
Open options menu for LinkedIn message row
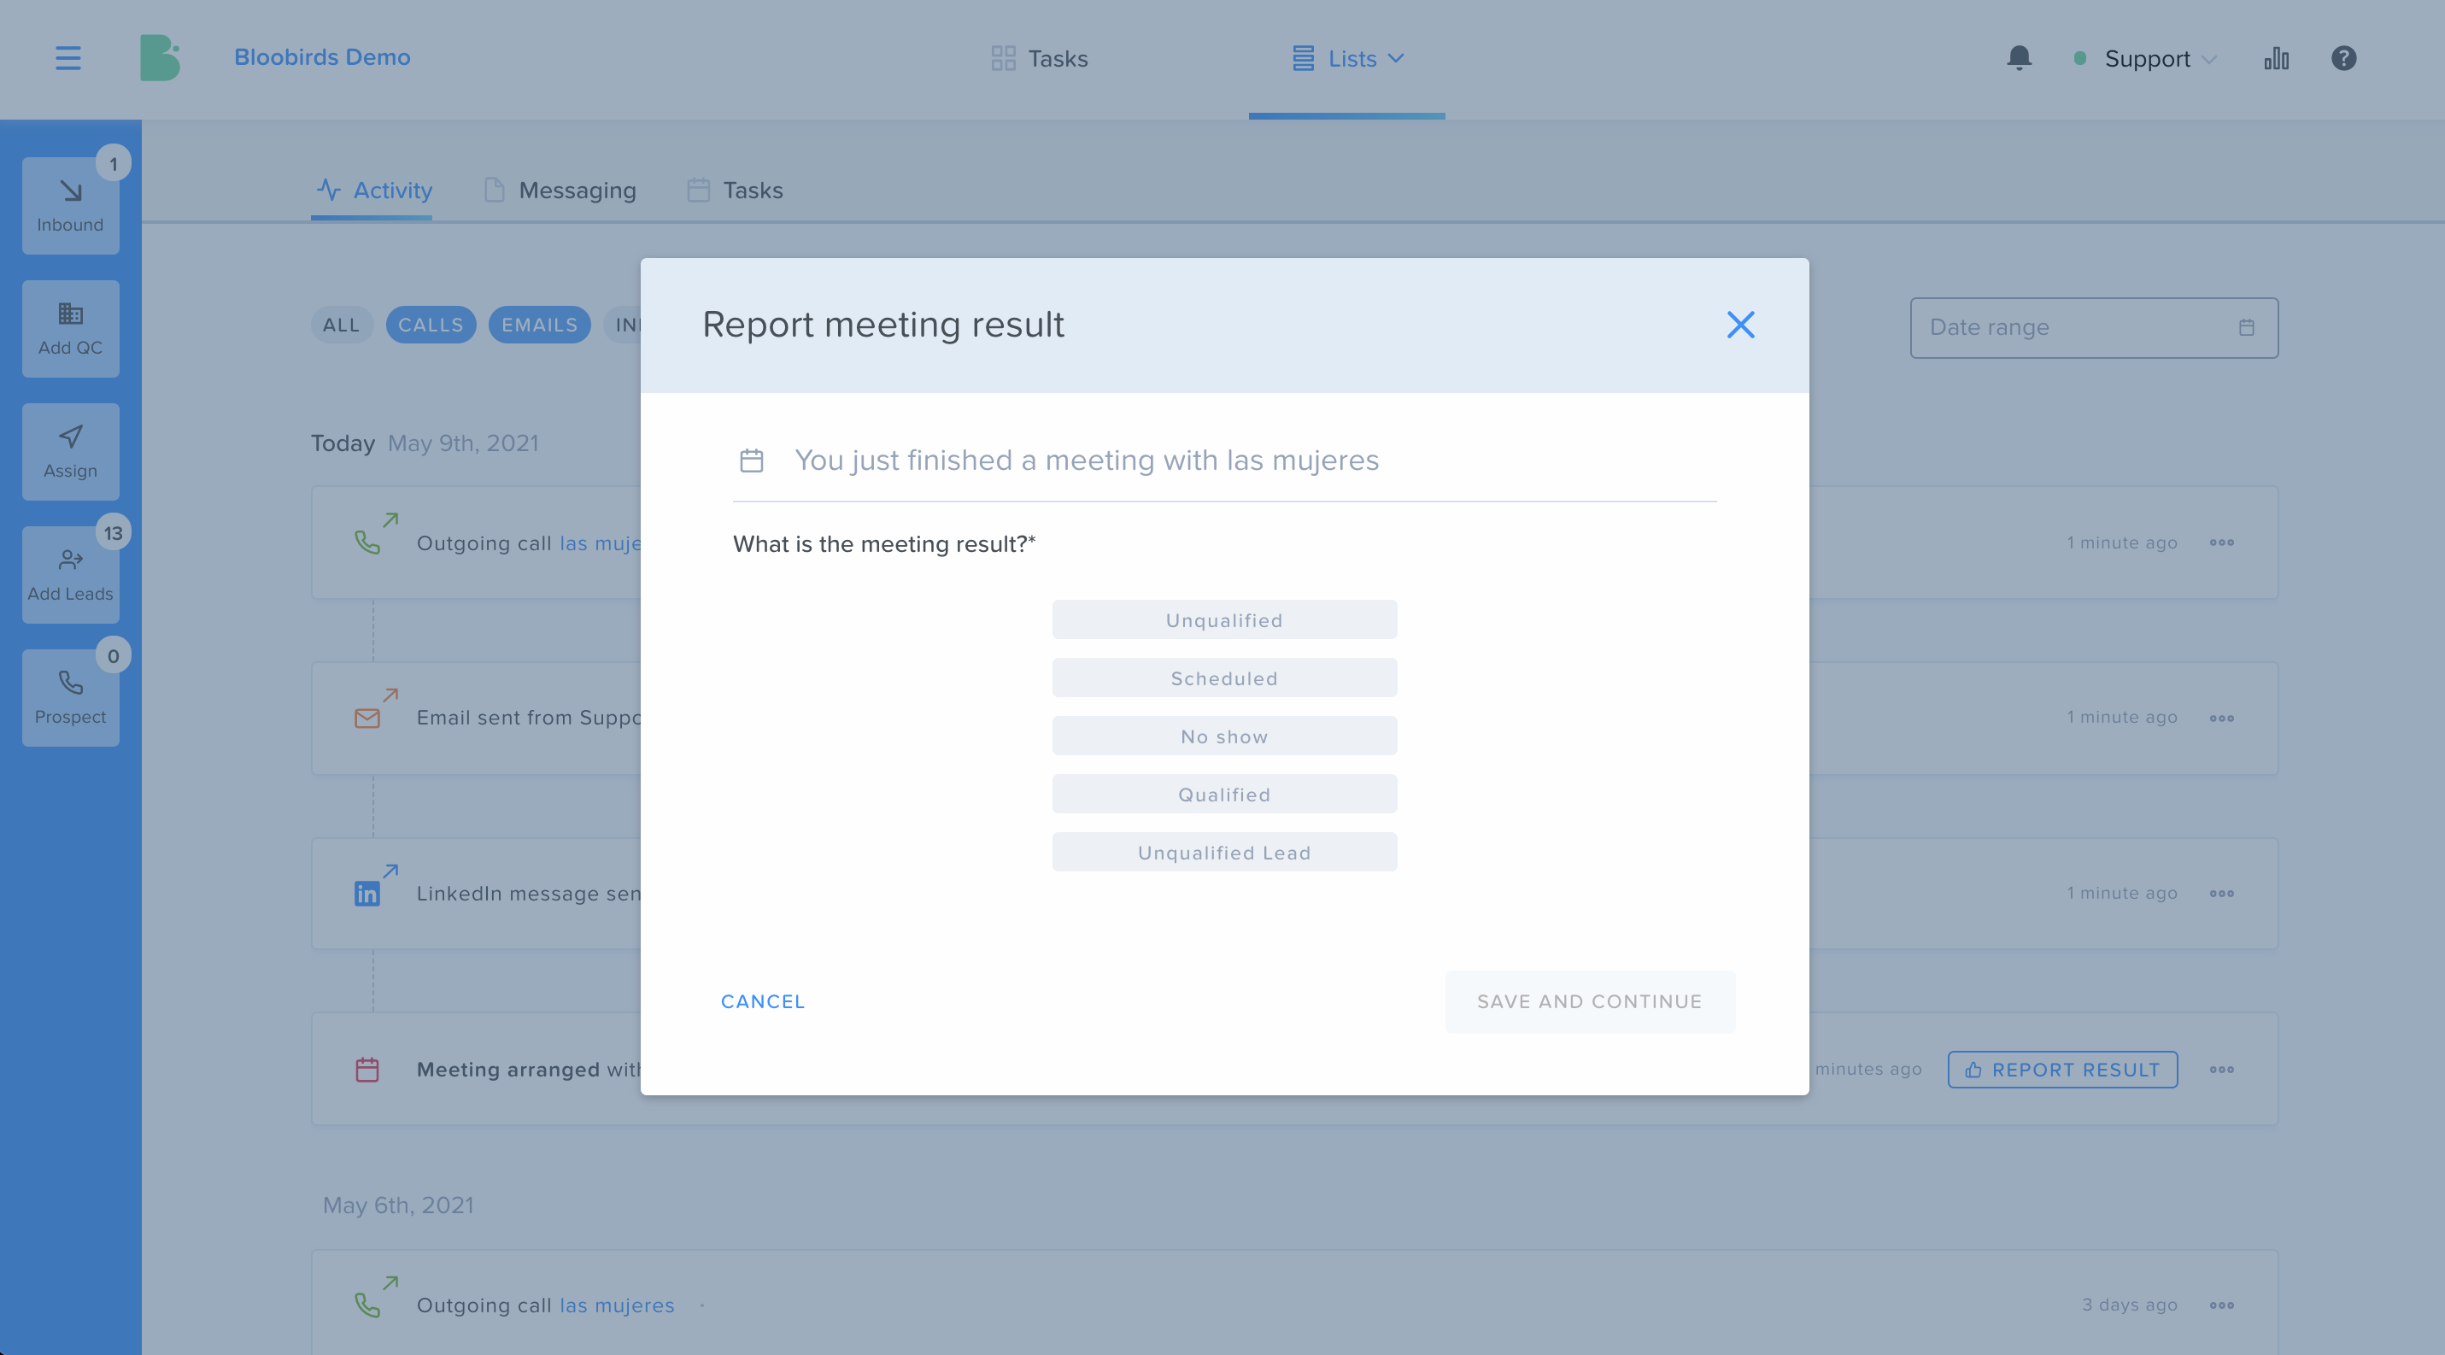pos(2221,894)
